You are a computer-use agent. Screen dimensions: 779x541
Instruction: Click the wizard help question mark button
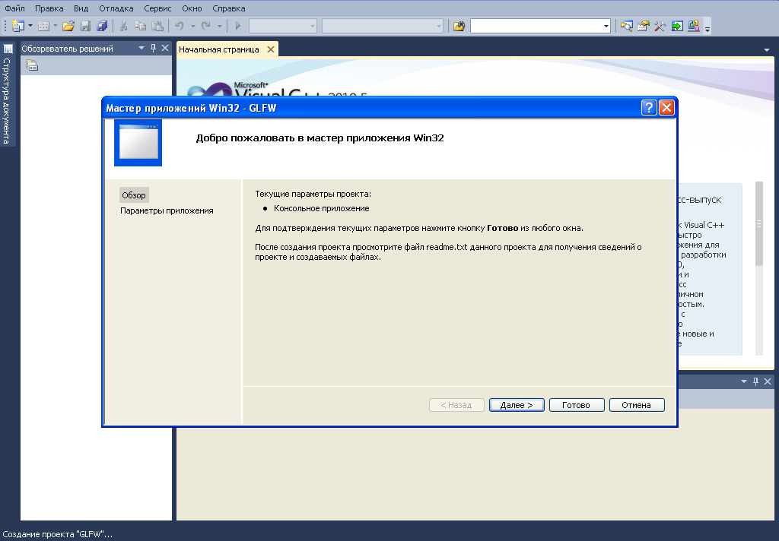click(649, 108)
